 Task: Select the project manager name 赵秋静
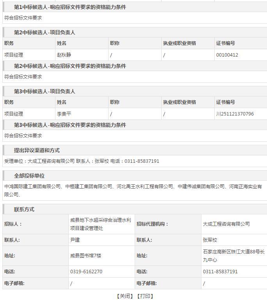tap(64, 55)
